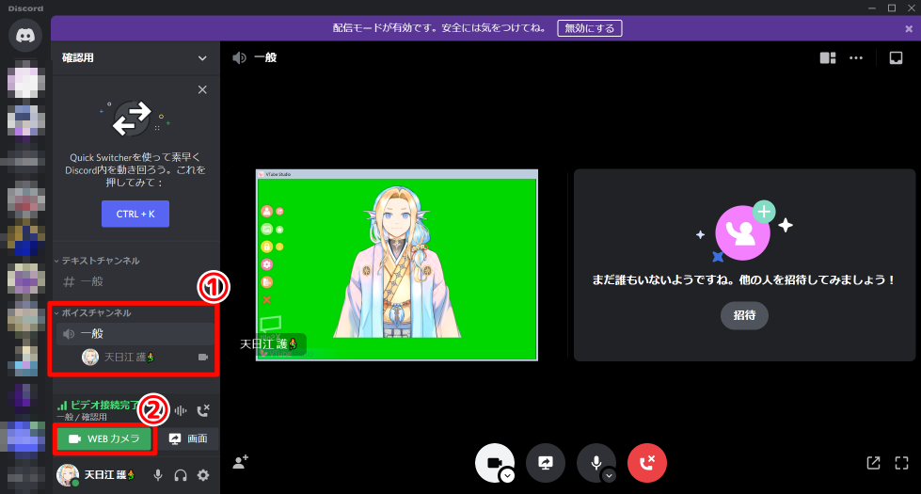Screen dimensions: 921x494
Task: Enter fullscreen mode icon
Action: point(901,463)
